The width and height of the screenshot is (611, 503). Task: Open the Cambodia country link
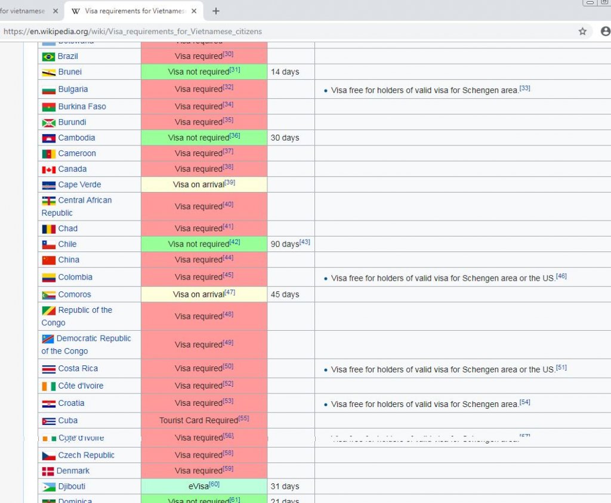tap(76, 138)
